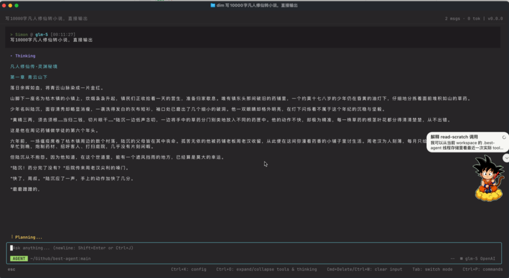The image size is (509, 278).
Task: Click the line '这是他在周记药铺做学徒的第六个年头。'
Action: 55,131
